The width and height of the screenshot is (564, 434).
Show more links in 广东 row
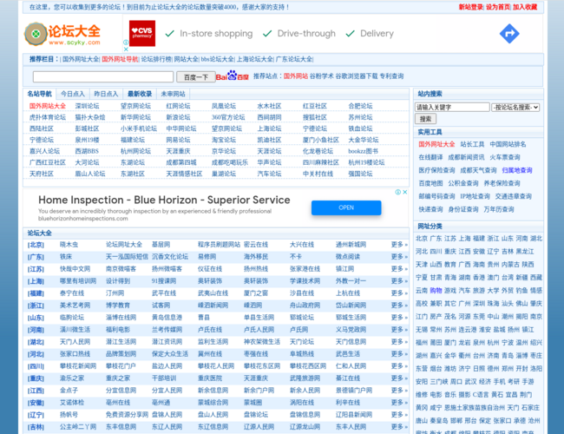(398, 257)
